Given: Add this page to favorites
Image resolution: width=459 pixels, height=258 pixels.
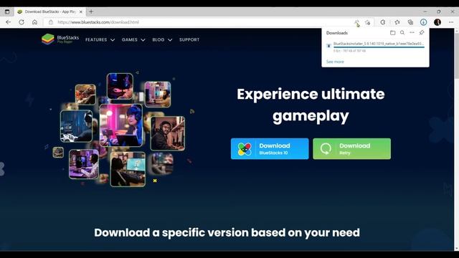Looking at the screenshot, I should 368,22.
